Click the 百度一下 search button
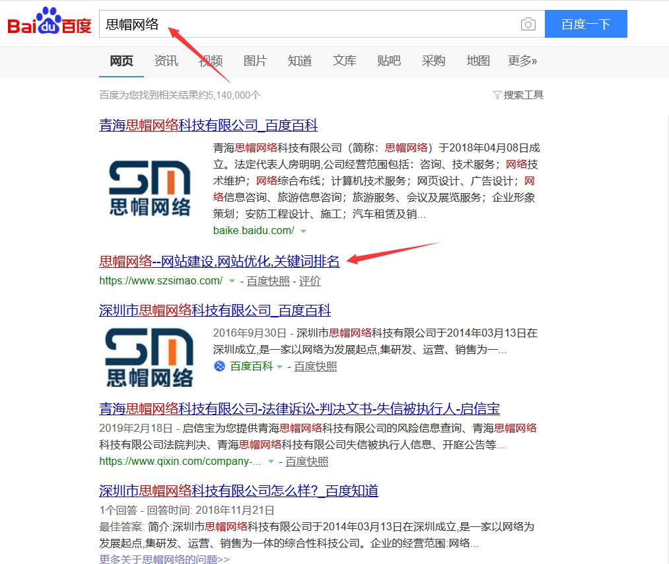Image resolution: width=669 pixels, height=564 pixels. [586, 24]
